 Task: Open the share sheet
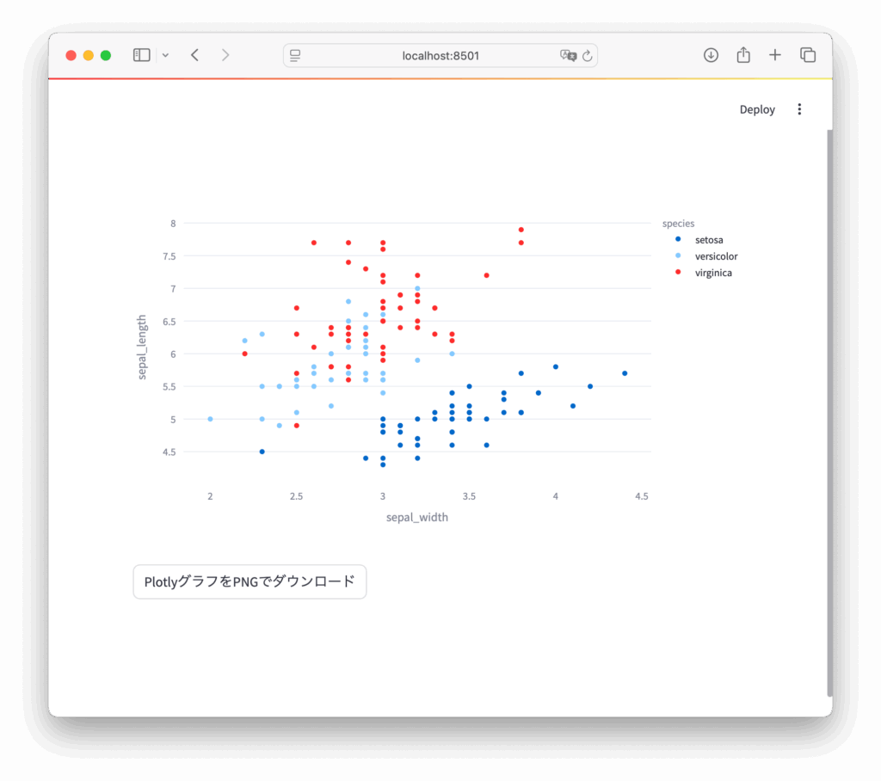[x=743, y=55]
